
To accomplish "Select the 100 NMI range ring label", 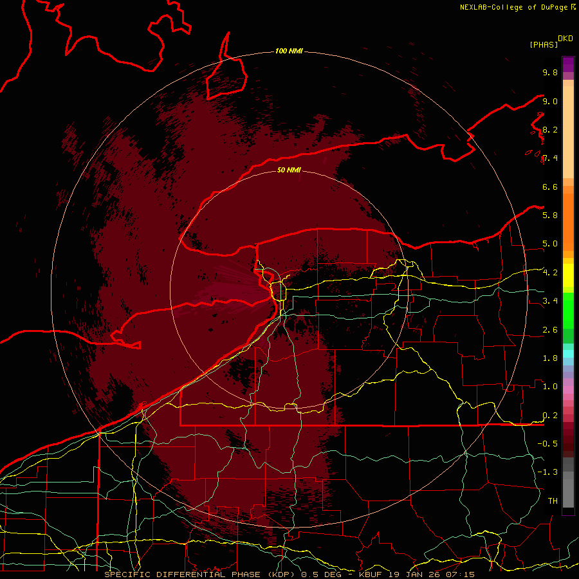I will point(289,51).
